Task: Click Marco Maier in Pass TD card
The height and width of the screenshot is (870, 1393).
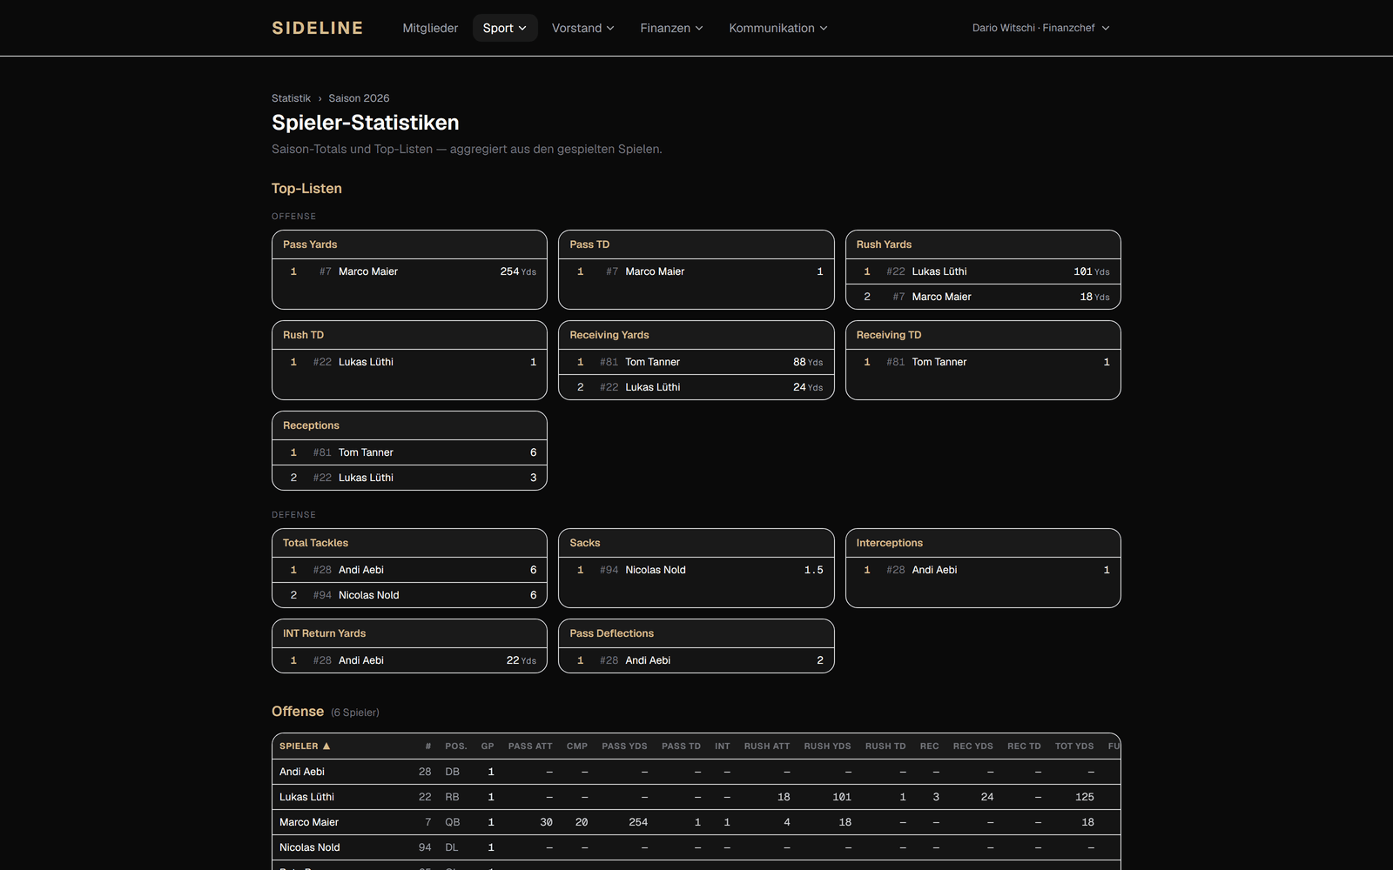Action: [655, 271]
